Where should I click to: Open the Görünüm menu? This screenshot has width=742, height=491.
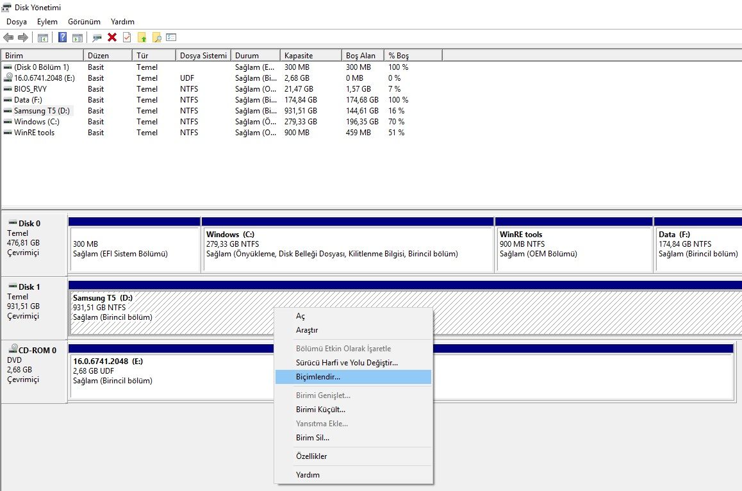(x=84, y=22)
